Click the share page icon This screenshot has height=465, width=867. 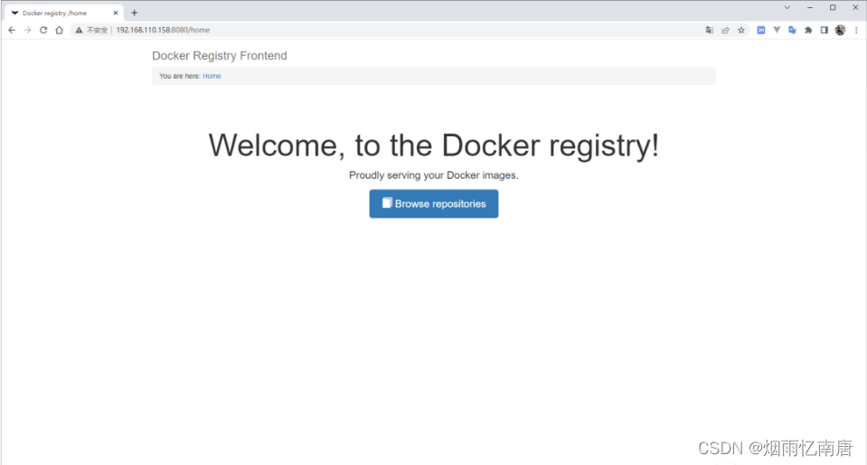(x=725, y=30)
